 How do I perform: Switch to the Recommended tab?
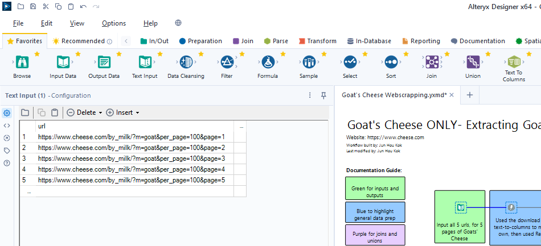pyautogui.click(x=82, y=41)
